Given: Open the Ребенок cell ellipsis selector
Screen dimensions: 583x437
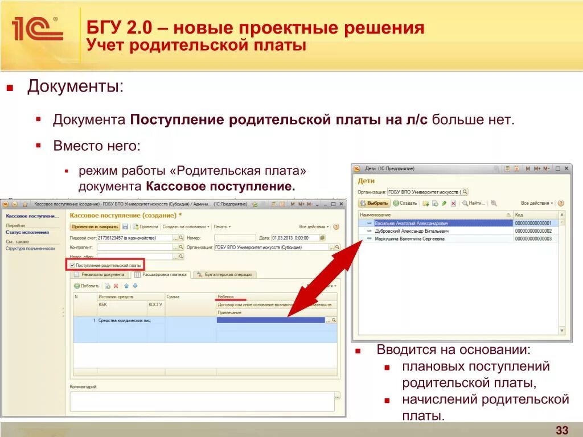Looking at the screenshot, I should 329,320.
